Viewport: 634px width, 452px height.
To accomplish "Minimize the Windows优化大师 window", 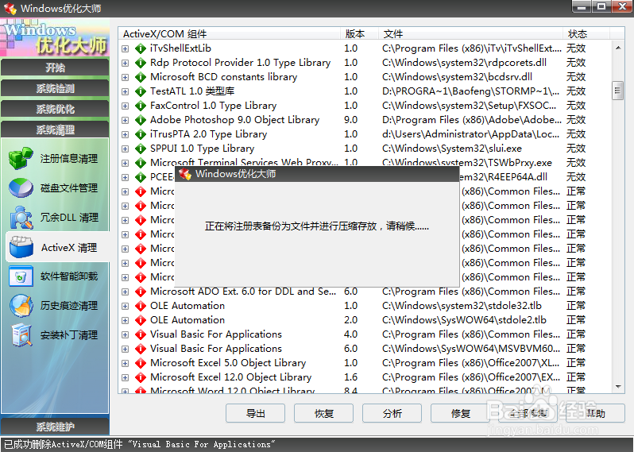I will click(x=582, y=6).
